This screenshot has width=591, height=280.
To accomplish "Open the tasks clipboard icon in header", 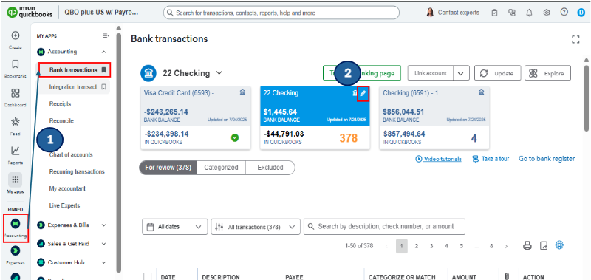I will pos(494,13).
